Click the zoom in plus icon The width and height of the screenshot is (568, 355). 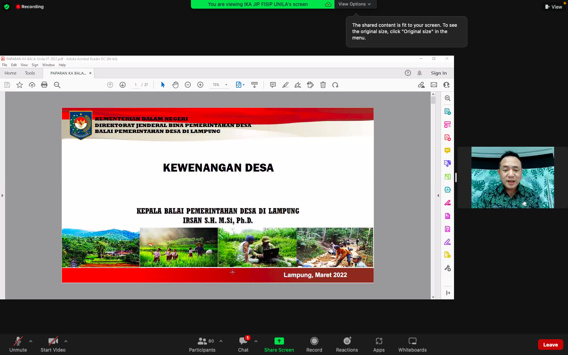(200, 85)
